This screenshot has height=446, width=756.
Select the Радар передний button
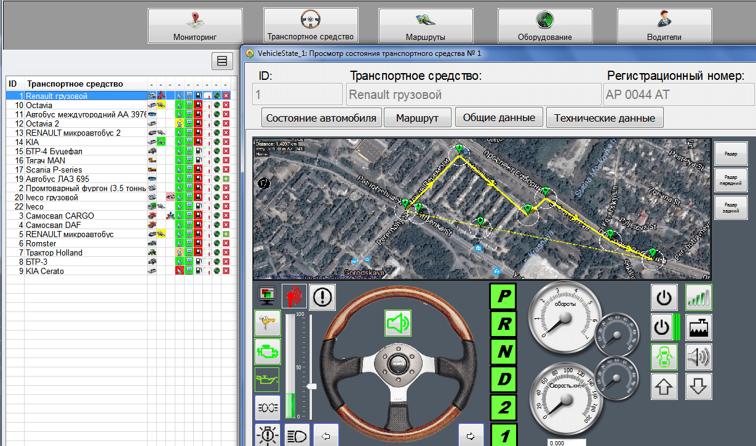tap(731, 181)
